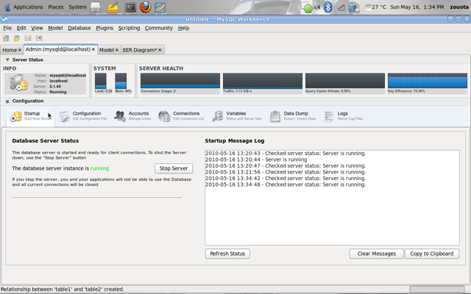Open the Variables status section

[x=237, y=116]
